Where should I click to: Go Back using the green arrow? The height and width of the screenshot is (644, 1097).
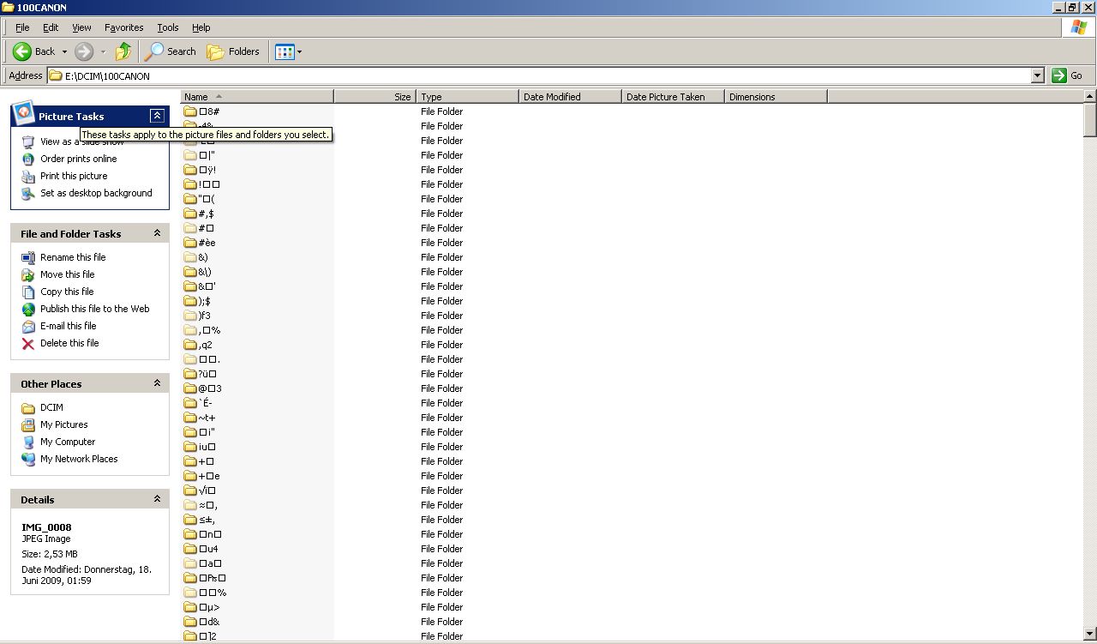coord(33,51)
